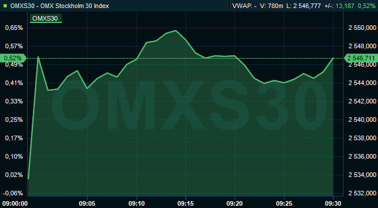Click the green square icon beside OMXS30 title

[6, 6]
